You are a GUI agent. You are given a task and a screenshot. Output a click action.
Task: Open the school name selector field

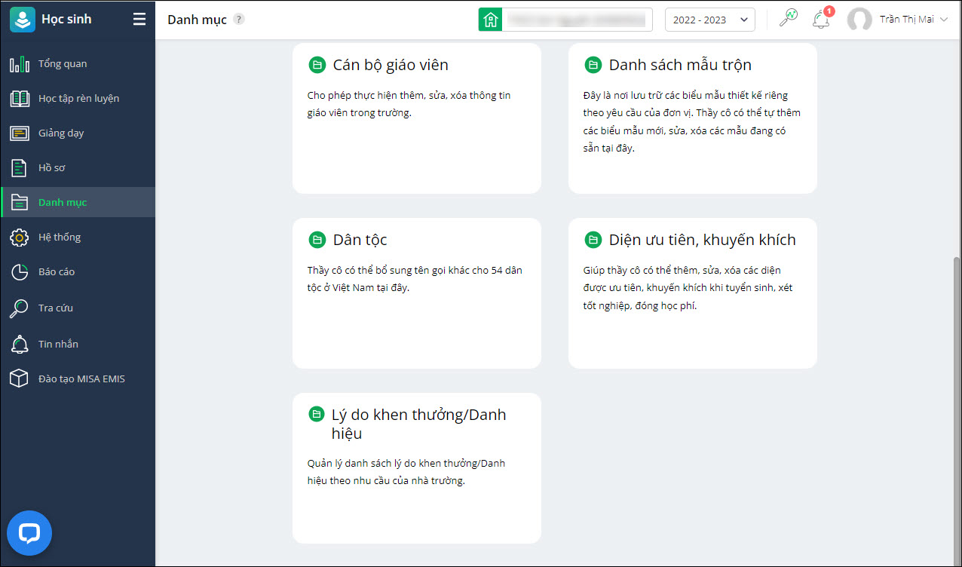point(578,20)
